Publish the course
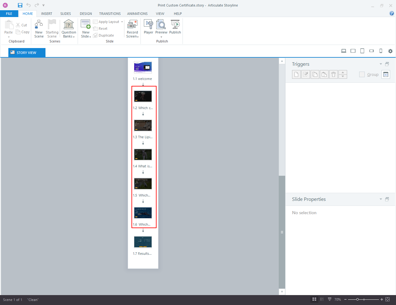The width and height of the screenshot is (396, 305). [175, 27]
